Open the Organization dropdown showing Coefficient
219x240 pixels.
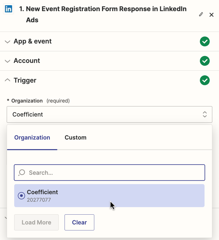pos(109,114)
